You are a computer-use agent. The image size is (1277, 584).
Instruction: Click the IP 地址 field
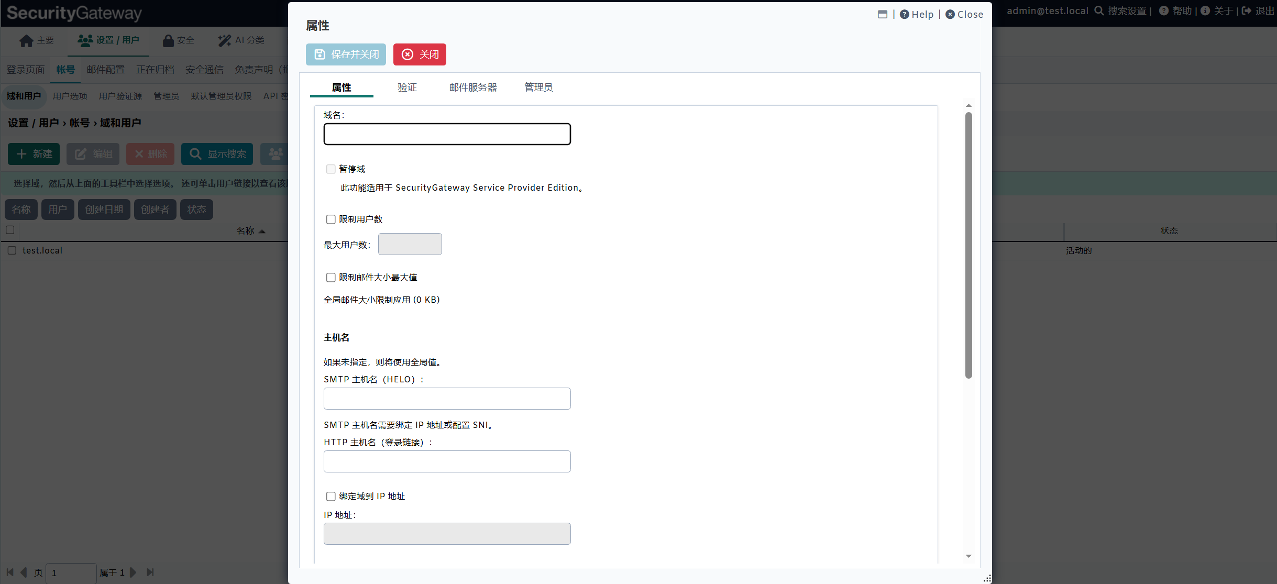click(x=447, y=534)
